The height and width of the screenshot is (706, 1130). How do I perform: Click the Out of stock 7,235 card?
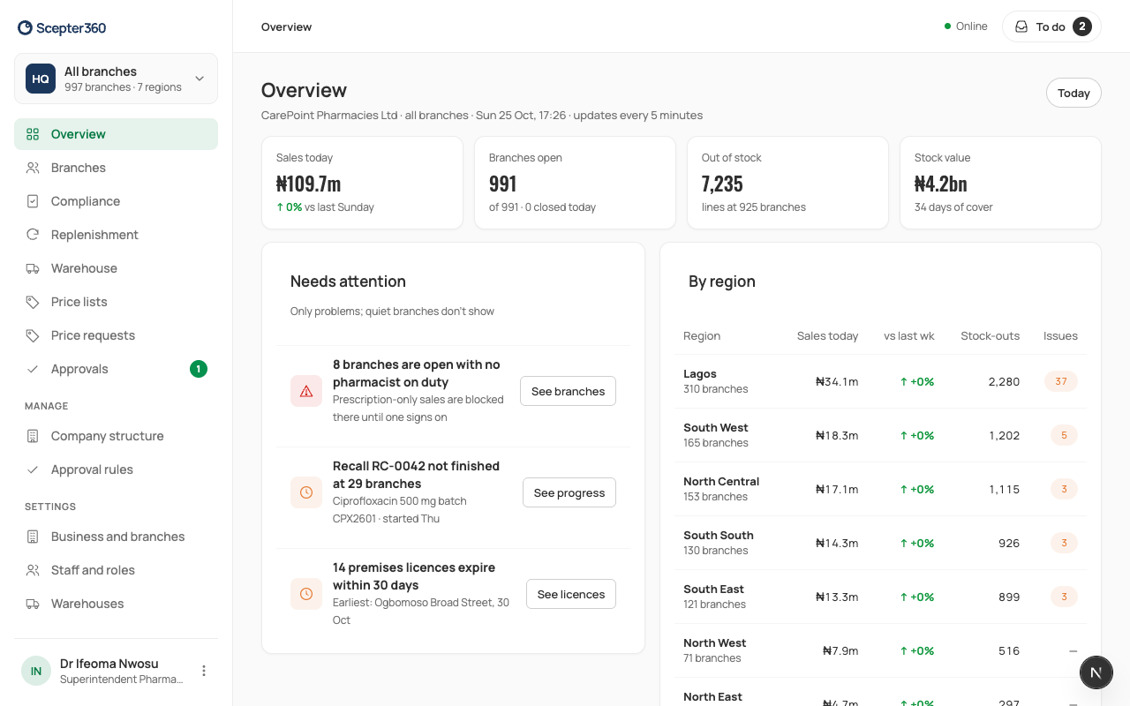(787, 183)
